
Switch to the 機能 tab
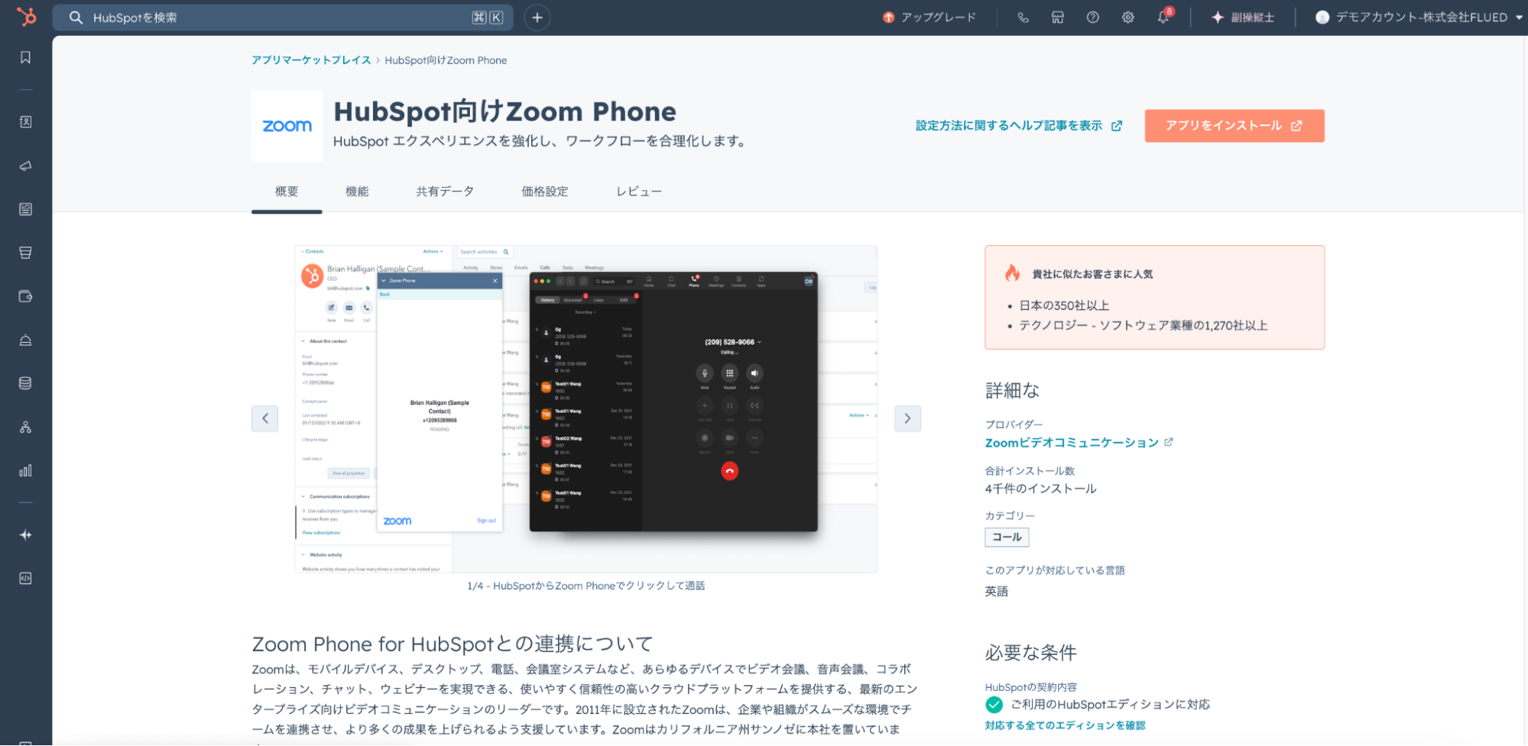[357, 192]
